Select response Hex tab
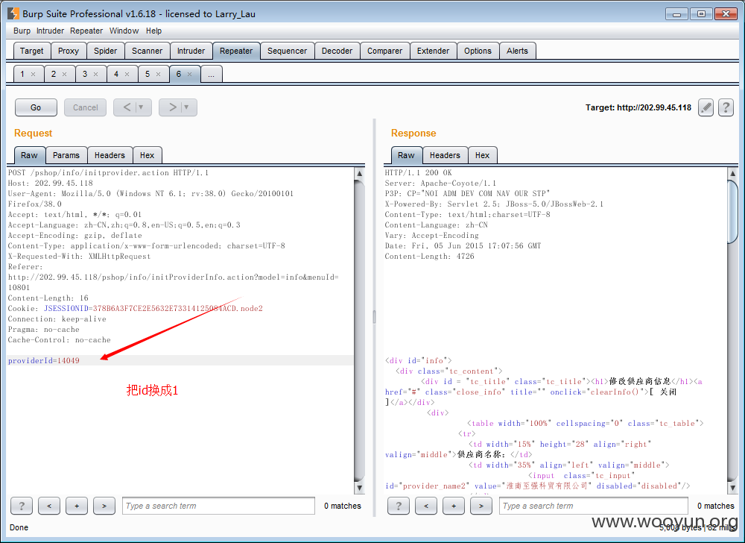The height and width of the screenshot is (543, 745). point(482,155)
